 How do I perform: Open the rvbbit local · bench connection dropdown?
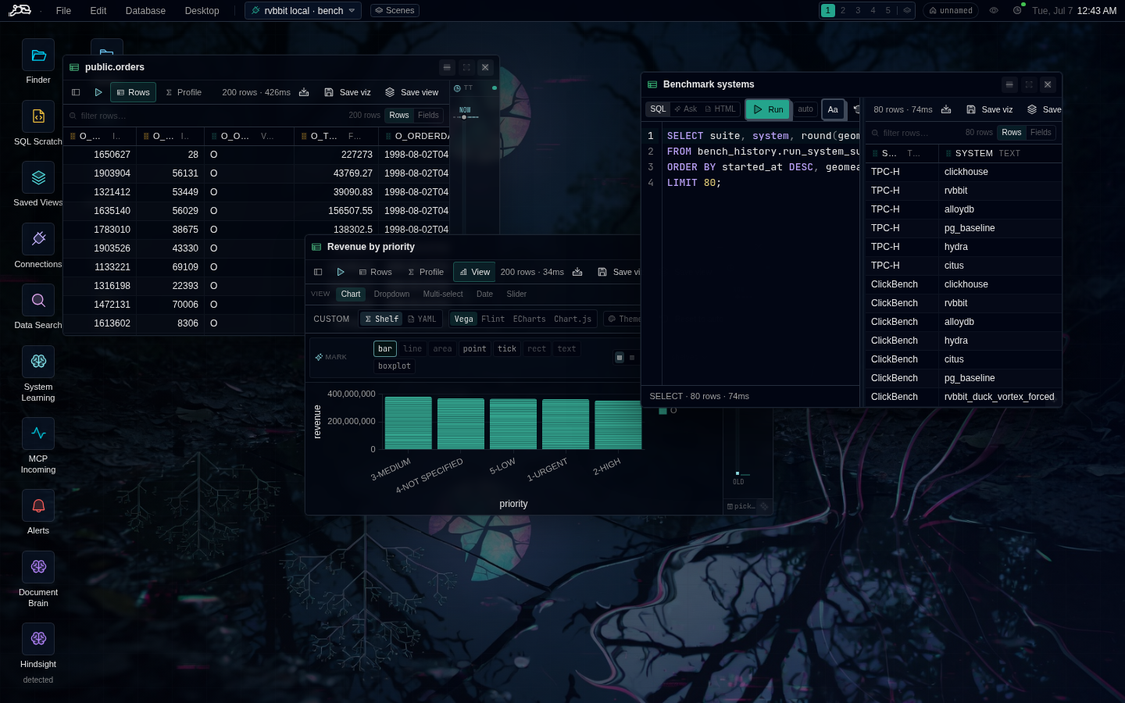[x=303, y=11]
